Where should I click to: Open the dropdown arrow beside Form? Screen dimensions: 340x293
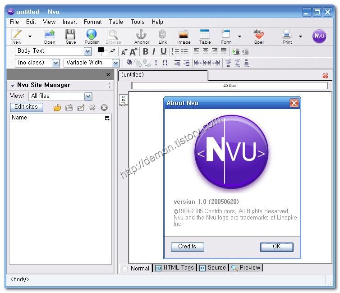tap(239, 37)
